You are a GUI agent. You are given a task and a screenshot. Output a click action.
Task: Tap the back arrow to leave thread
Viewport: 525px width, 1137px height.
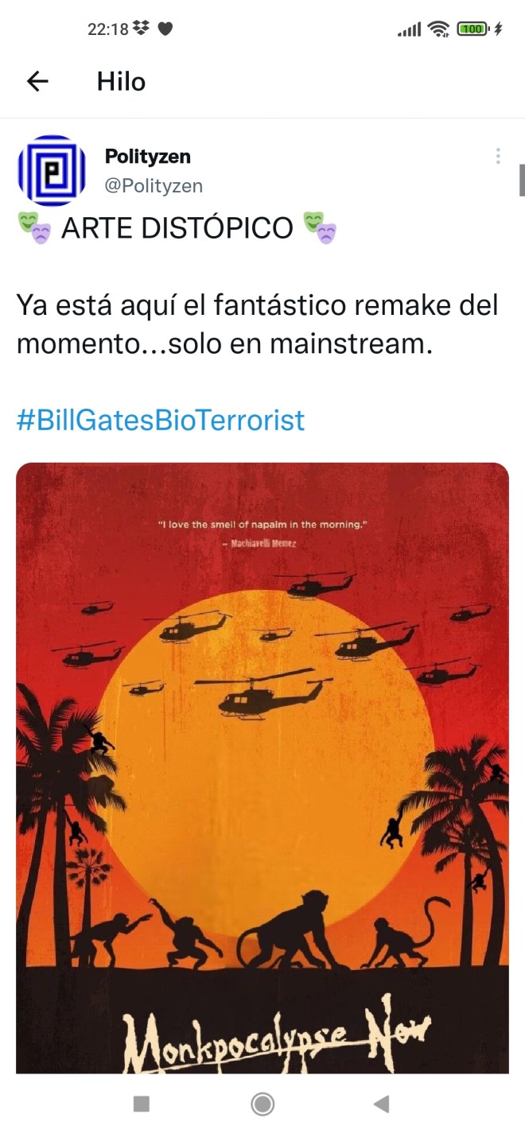click(37, 81)
